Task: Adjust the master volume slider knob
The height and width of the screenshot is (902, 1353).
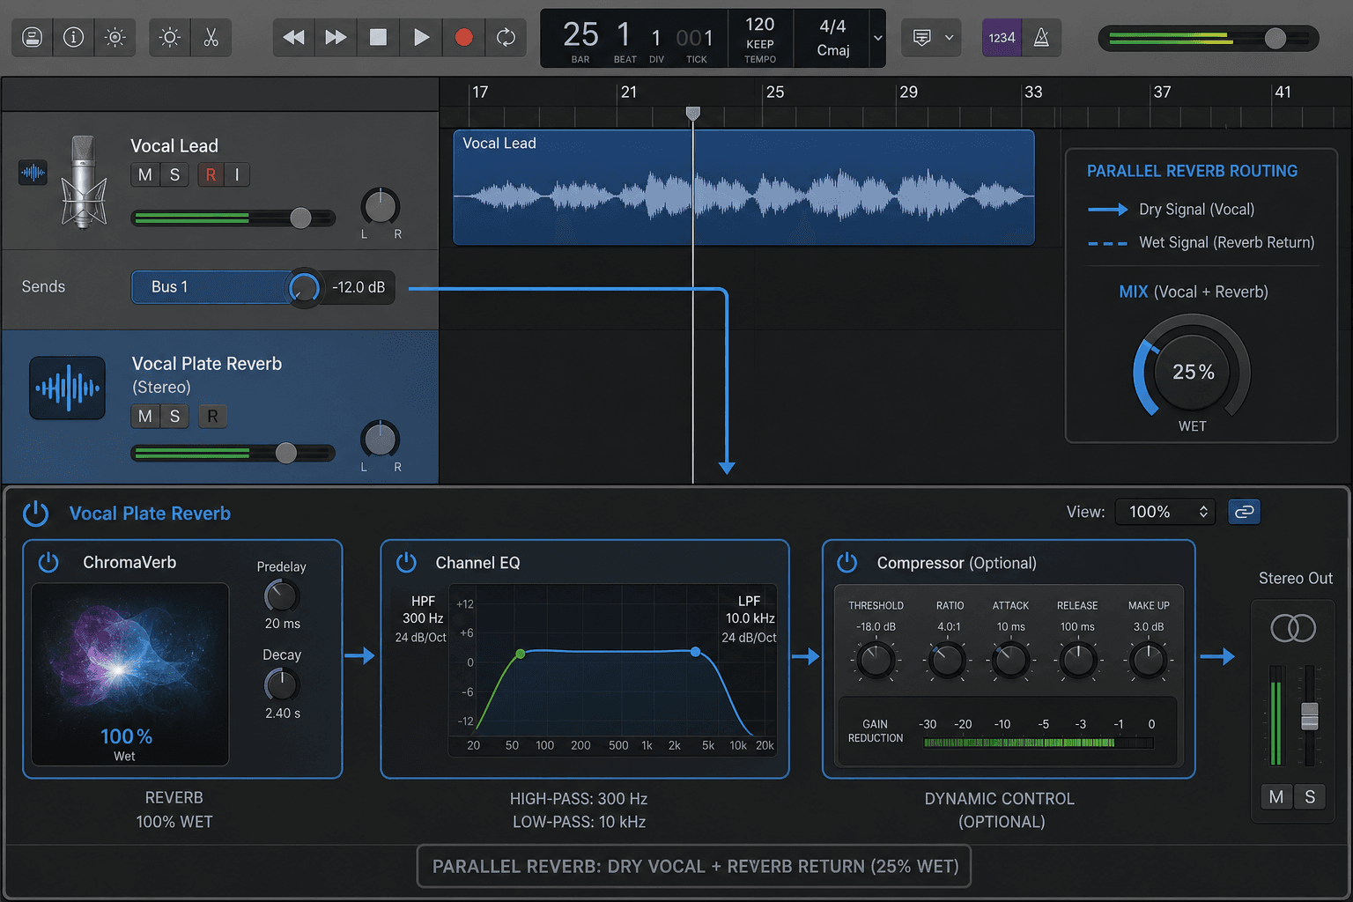Action: 1275,38
